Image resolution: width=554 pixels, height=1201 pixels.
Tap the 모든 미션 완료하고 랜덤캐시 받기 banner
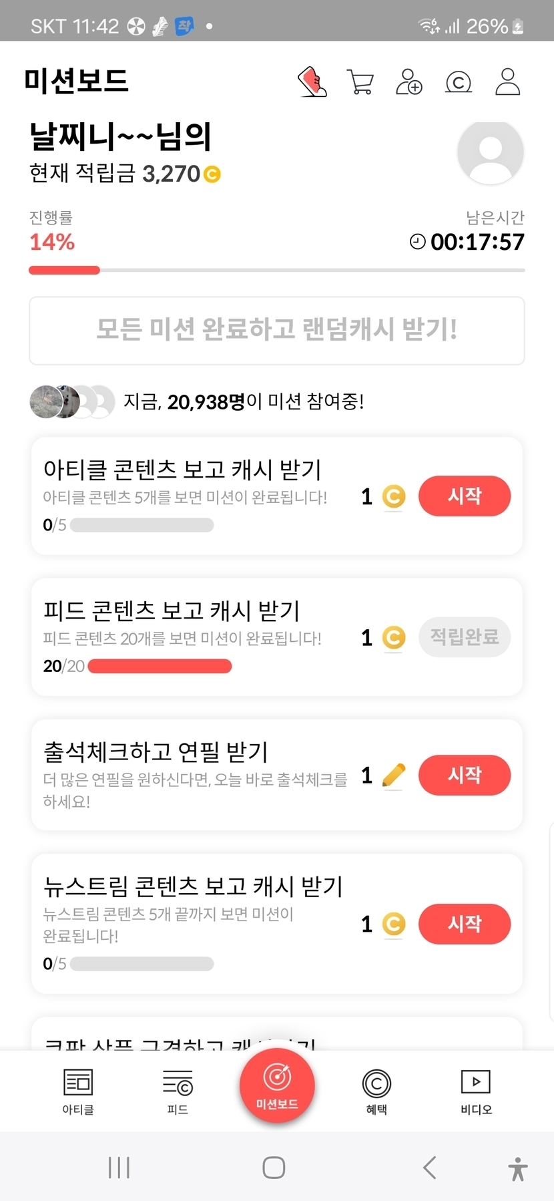pyautogui.click(x=277, y=331)
